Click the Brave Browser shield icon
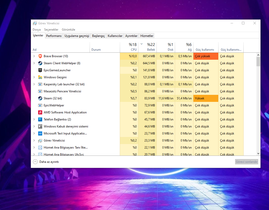Image resolution: width=269 pixels, height=210 pixels. click(x=40, y=56)
